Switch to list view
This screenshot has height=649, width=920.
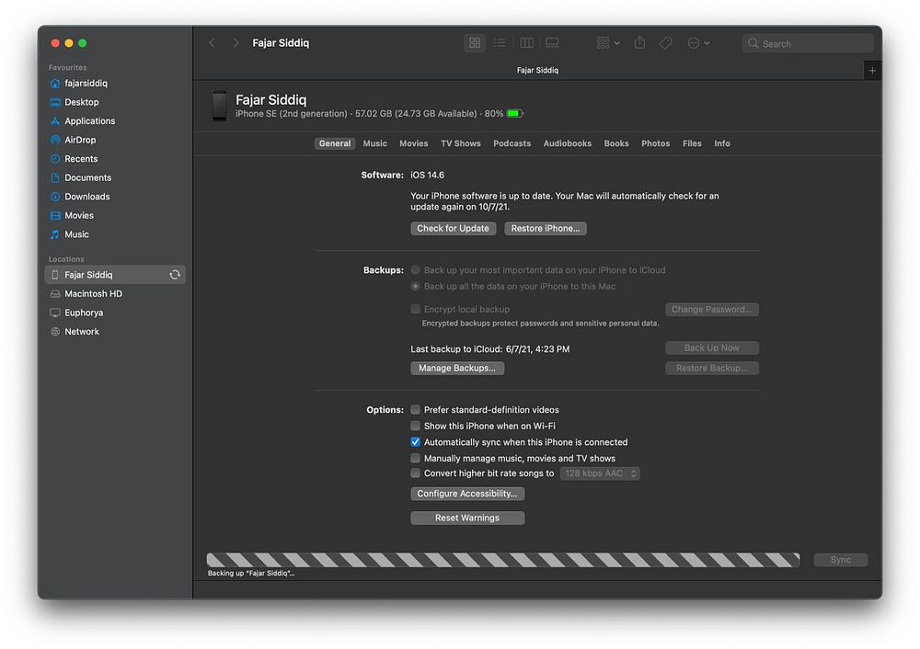[x=500, y=43]
